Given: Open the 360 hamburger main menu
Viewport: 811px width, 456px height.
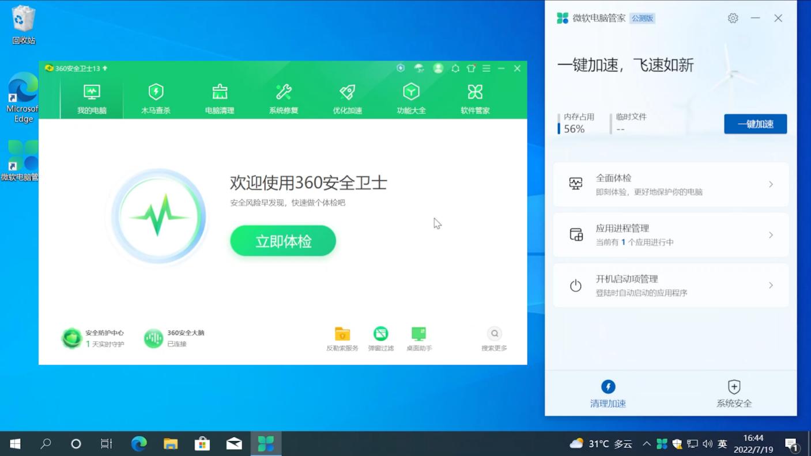Looking at the screenshot, I should pos(486,68).
